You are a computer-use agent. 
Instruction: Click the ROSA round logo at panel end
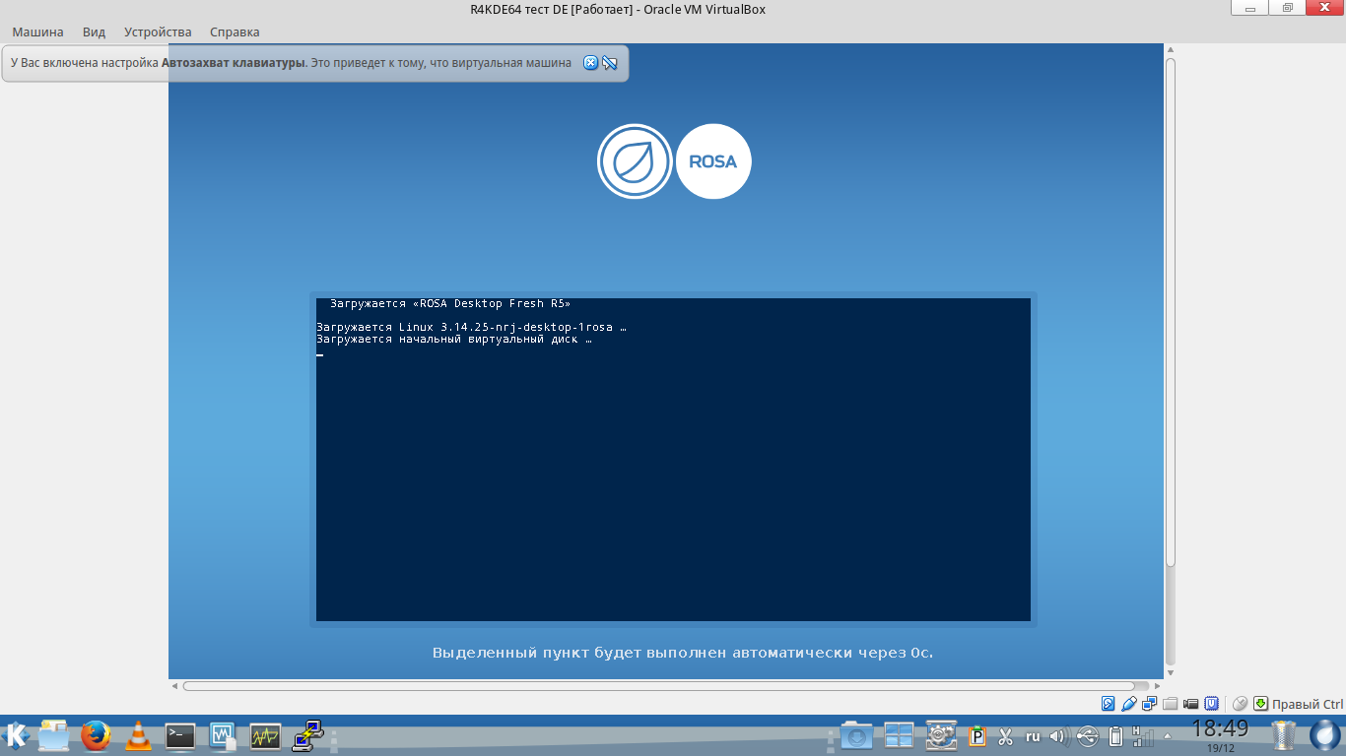point(1325,735)
